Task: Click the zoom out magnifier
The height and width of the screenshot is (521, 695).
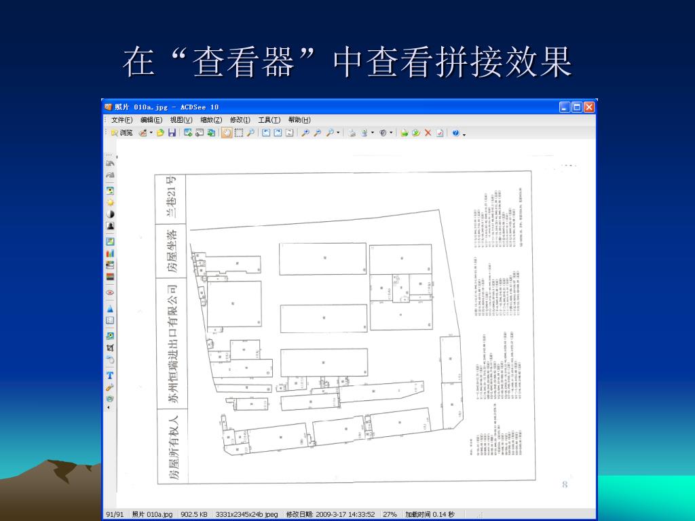Action: click(317, 132)
